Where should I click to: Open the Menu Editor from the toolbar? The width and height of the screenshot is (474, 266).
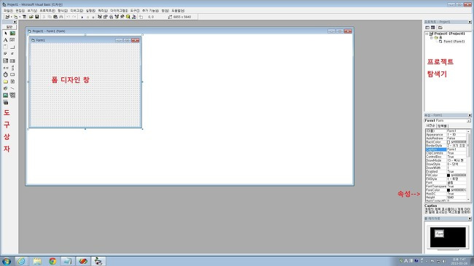[24, 17]
